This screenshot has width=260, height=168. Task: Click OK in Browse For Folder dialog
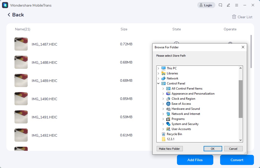point(213,149)
